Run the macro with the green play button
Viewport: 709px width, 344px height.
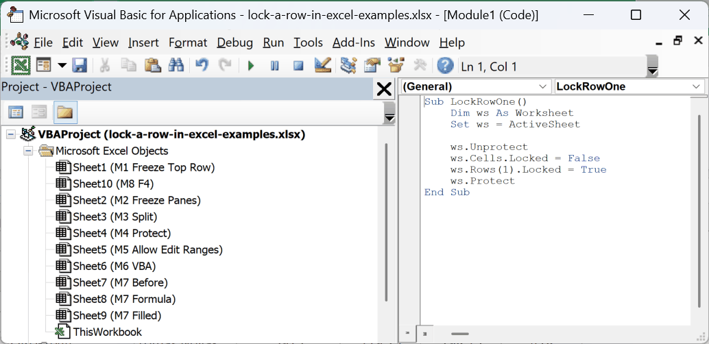click(x=251, y=66)
